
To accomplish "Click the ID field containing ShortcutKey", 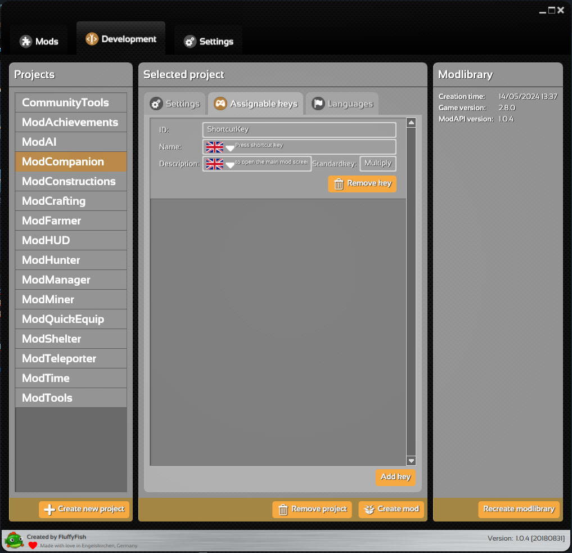I will [x=299, y=129].
